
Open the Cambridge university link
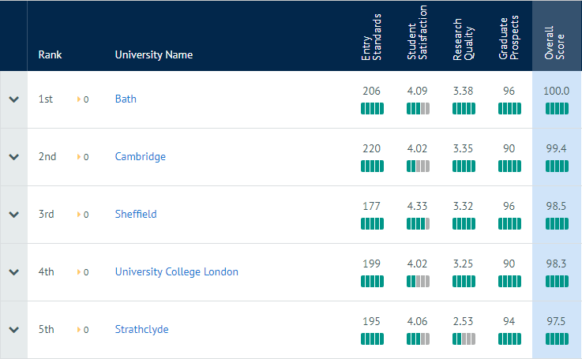[x=141, y=156]
